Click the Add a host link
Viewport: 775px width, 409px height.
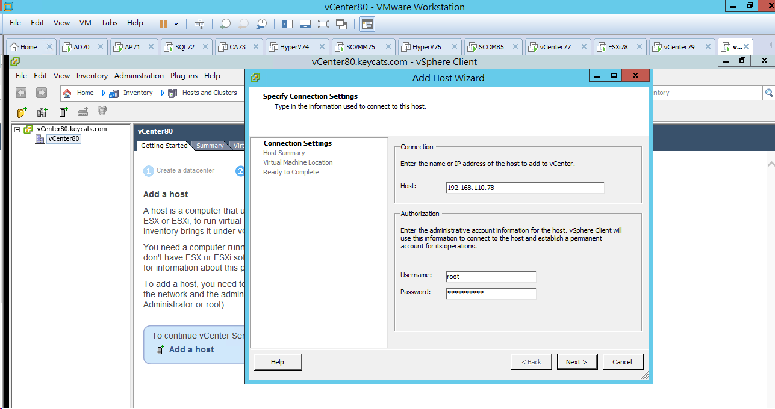[x=191, y=349]
